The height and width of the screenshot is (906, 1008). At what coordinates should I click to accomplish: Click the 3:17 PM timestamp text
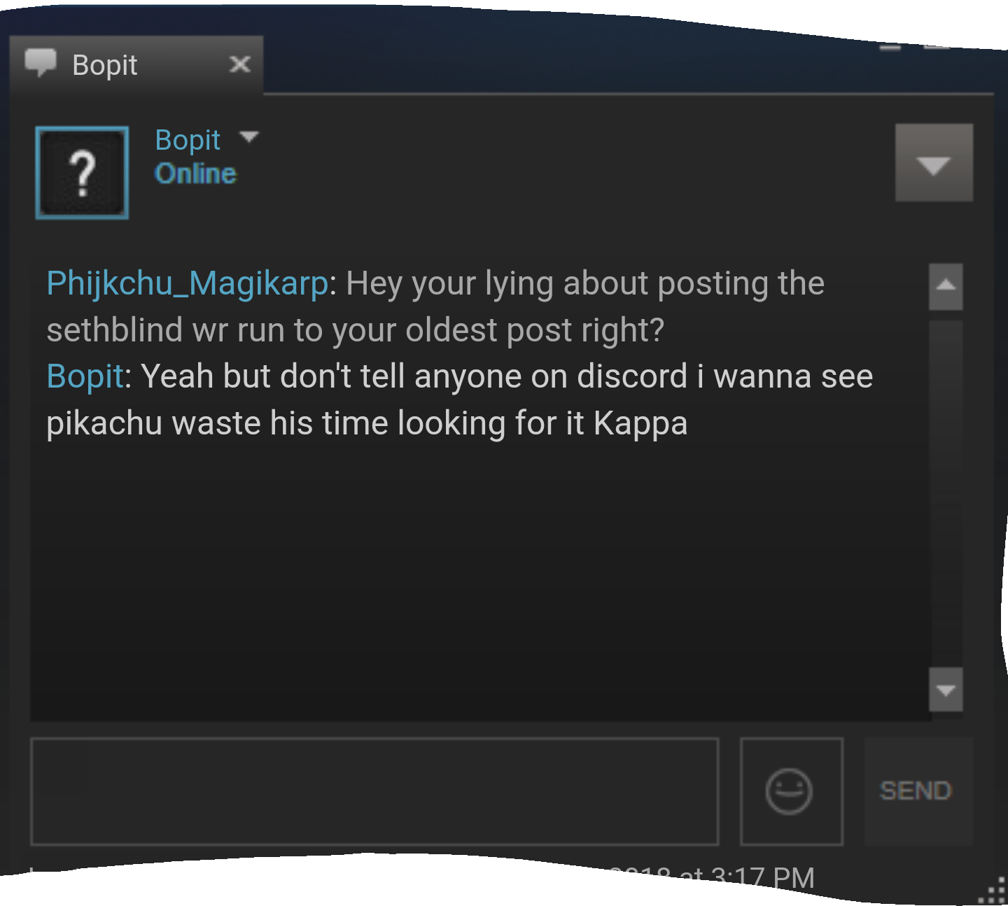point(762,877)
